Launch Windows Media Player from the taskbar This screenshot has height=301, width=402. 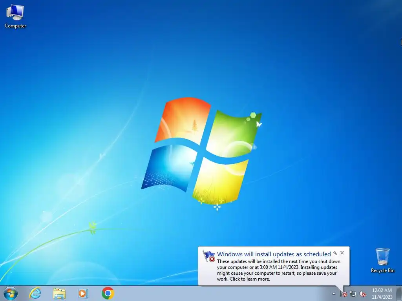83,293
